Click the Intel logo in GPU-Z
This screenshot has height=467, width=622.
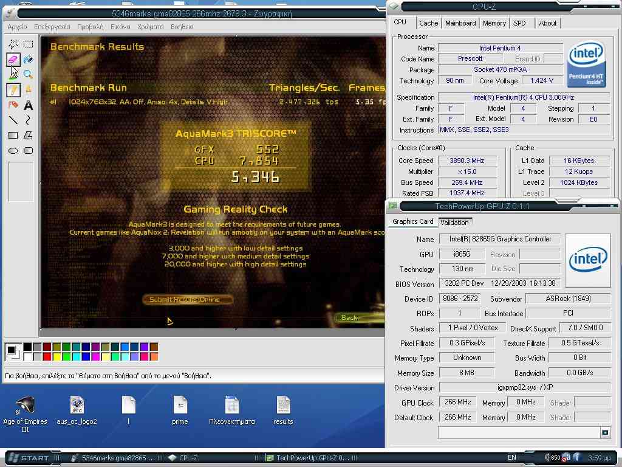pyautogui.click(x=587, y=260)
